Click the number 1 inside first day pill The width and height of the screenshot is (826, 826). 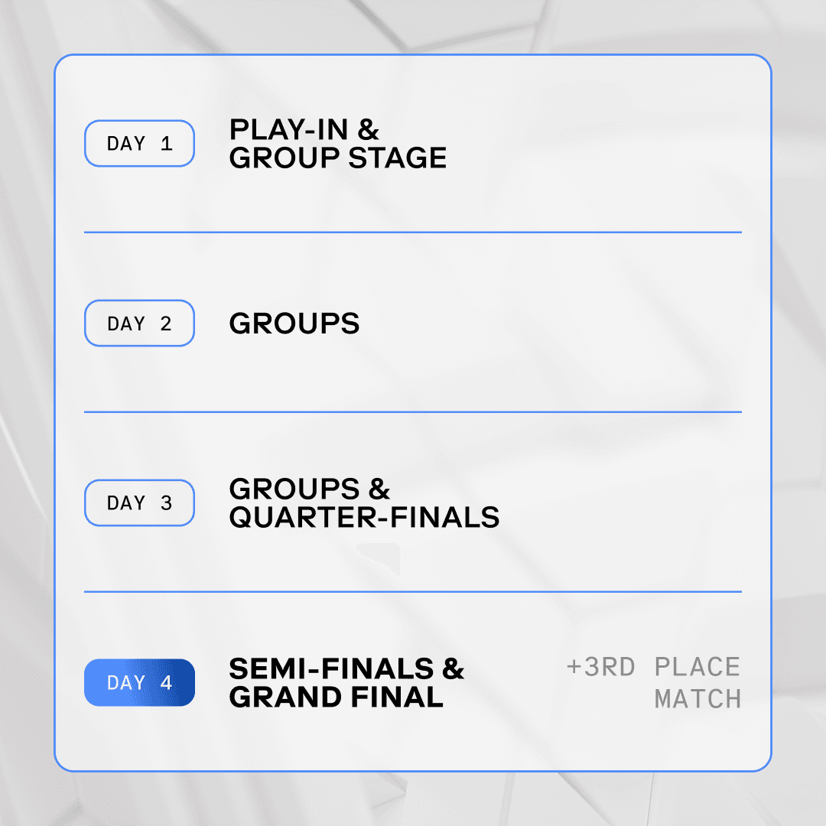[x=167, y=143]
